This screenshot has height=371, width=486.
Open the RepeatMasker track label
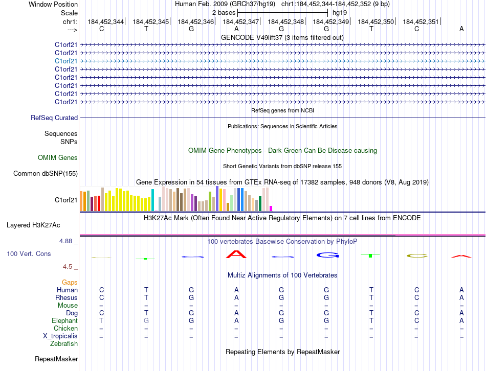point(56,359)
